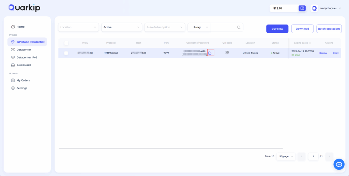Image resolution: width=349 pixels, height=176 pixels.
Task: Select all rows with header checkbox
Action: [66, 43]
